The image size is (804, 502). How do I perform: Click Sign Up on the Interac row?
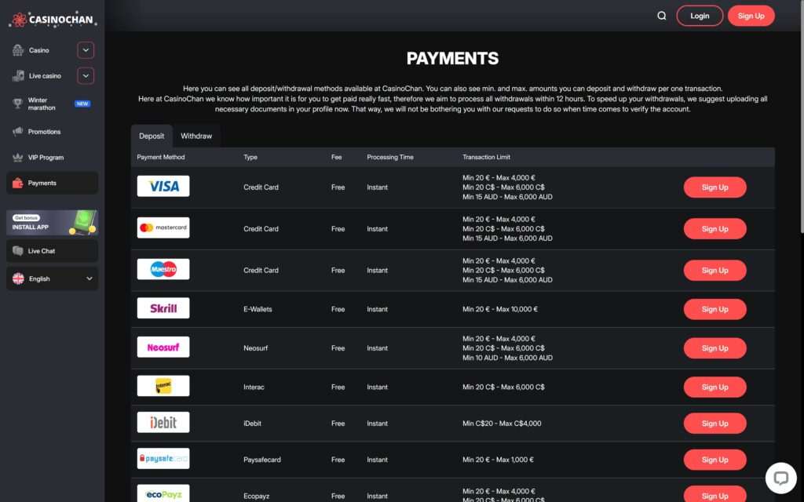pyautogui.click(x=714, y=387)
